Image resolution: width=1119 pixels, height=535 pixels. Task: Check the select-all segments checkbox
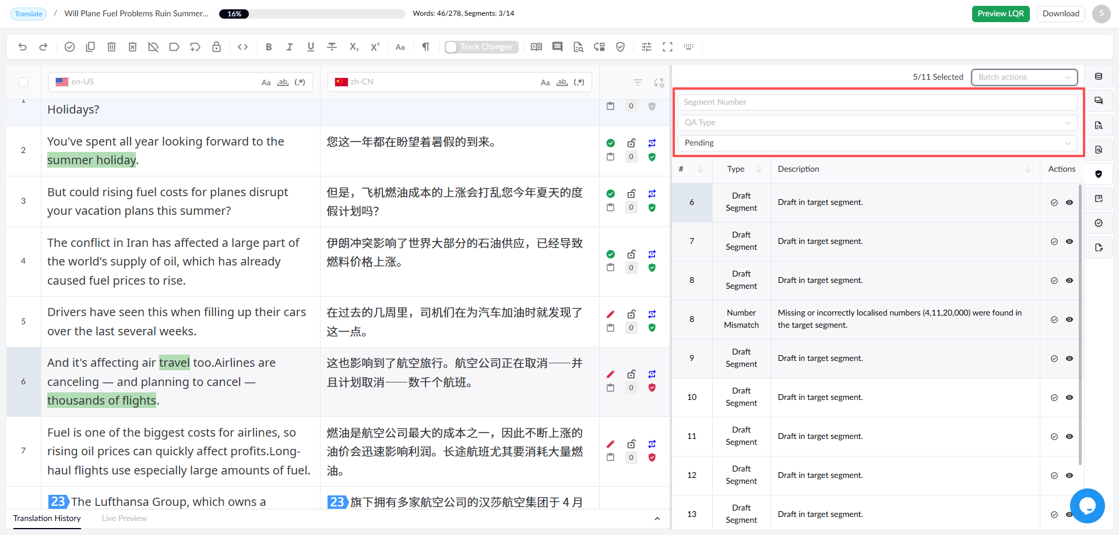point(23,82)
